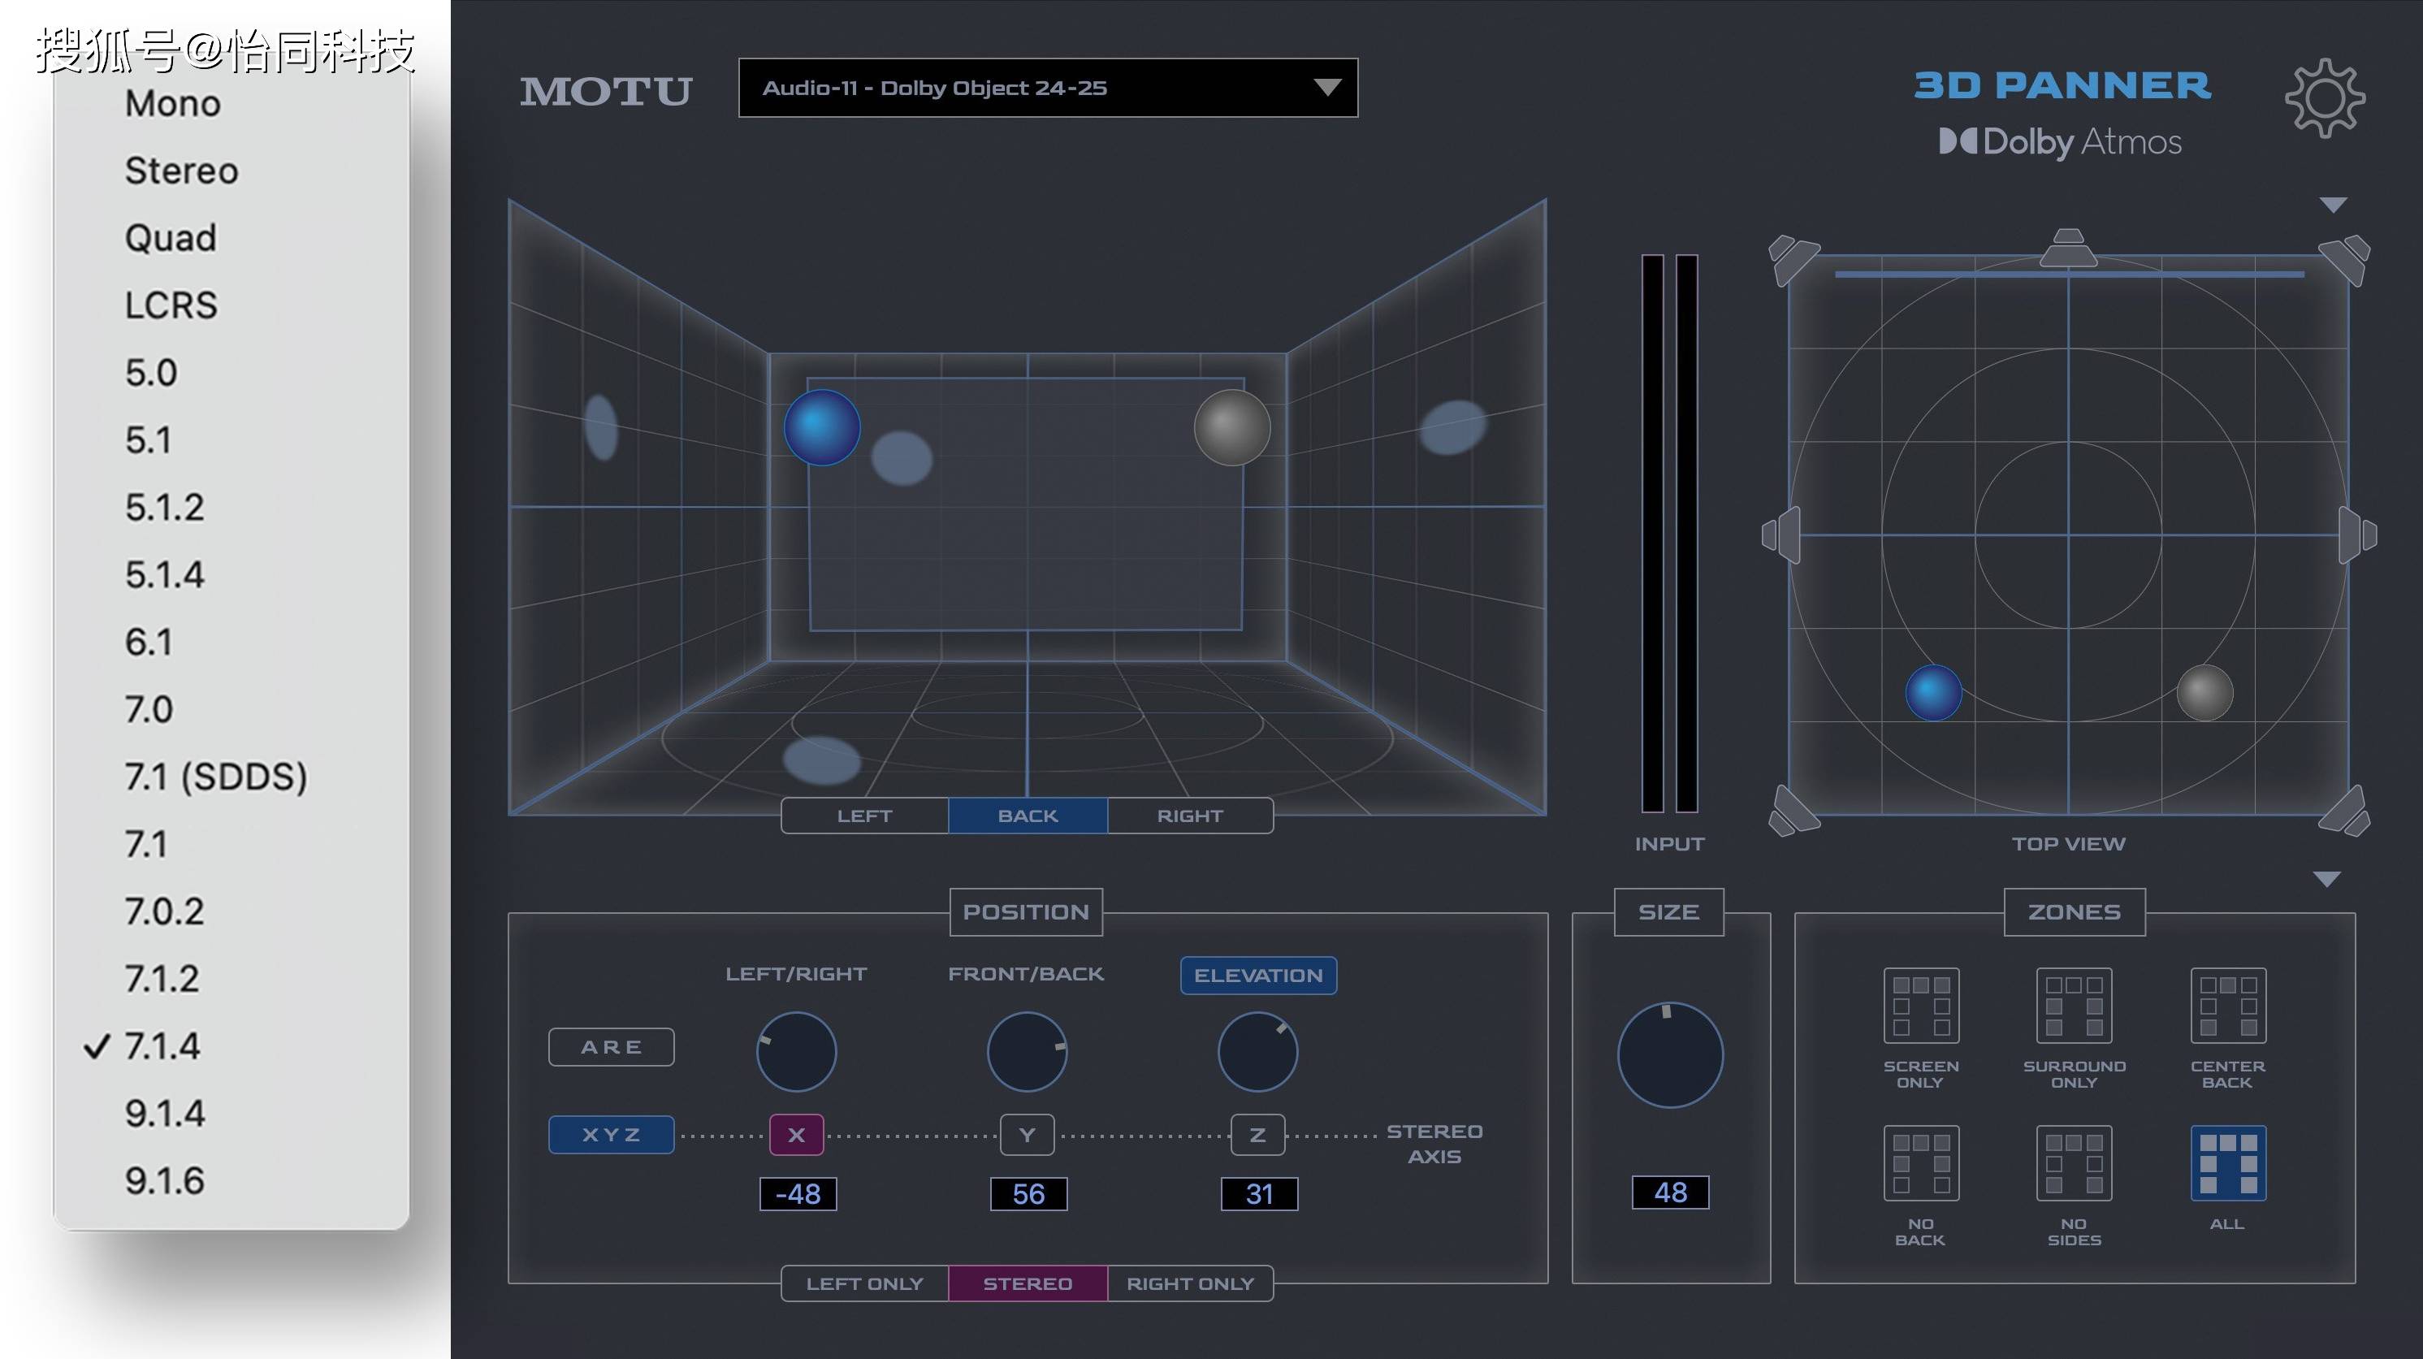This screenshot has height=1359, width=2423.
Task: Switch room view to Back
Action: [x=1028, y=816]
